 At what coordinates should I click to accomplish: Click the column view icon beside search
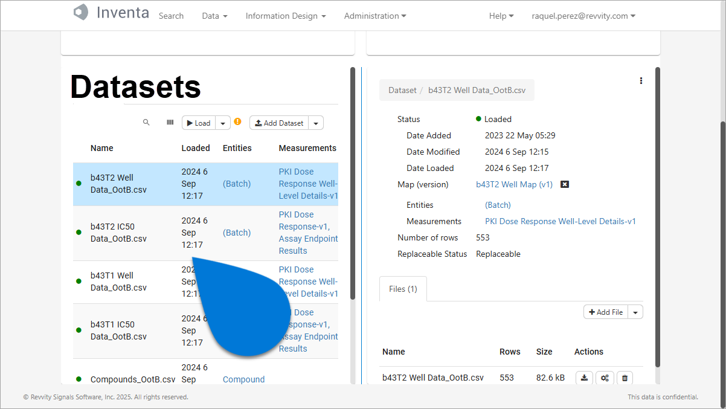click(x=170, y=122)
